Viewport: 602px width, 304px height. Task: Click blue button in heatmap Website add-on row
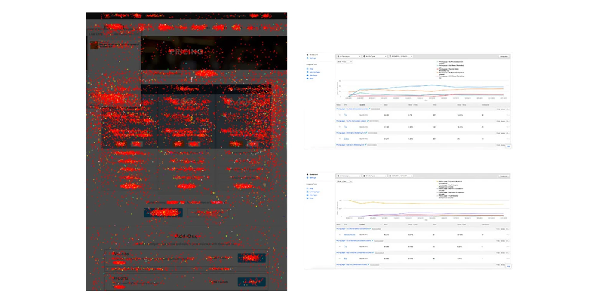[x=252, y=258]
